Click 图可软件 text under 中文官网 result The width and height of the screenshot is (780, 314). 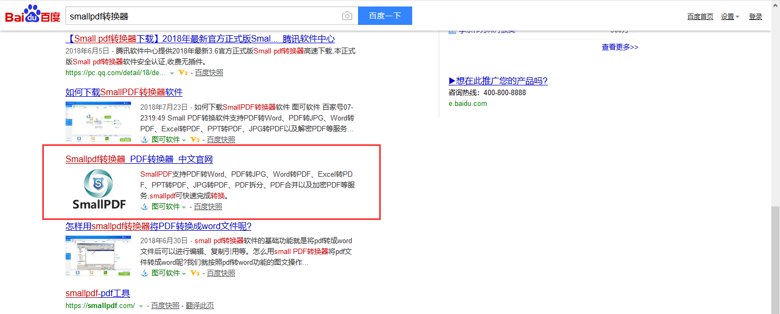coord(166,206)
